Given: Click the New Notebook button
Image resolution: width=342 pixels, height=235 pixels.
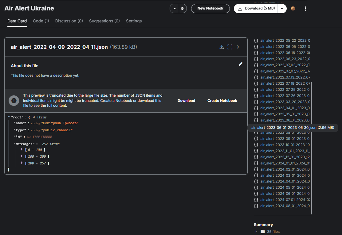Looking at the screenshot, I should coord(210,9).
